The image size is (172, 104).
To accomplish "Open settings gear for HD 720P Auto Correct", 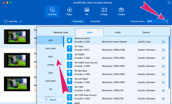I will click(x=163, y=99).
